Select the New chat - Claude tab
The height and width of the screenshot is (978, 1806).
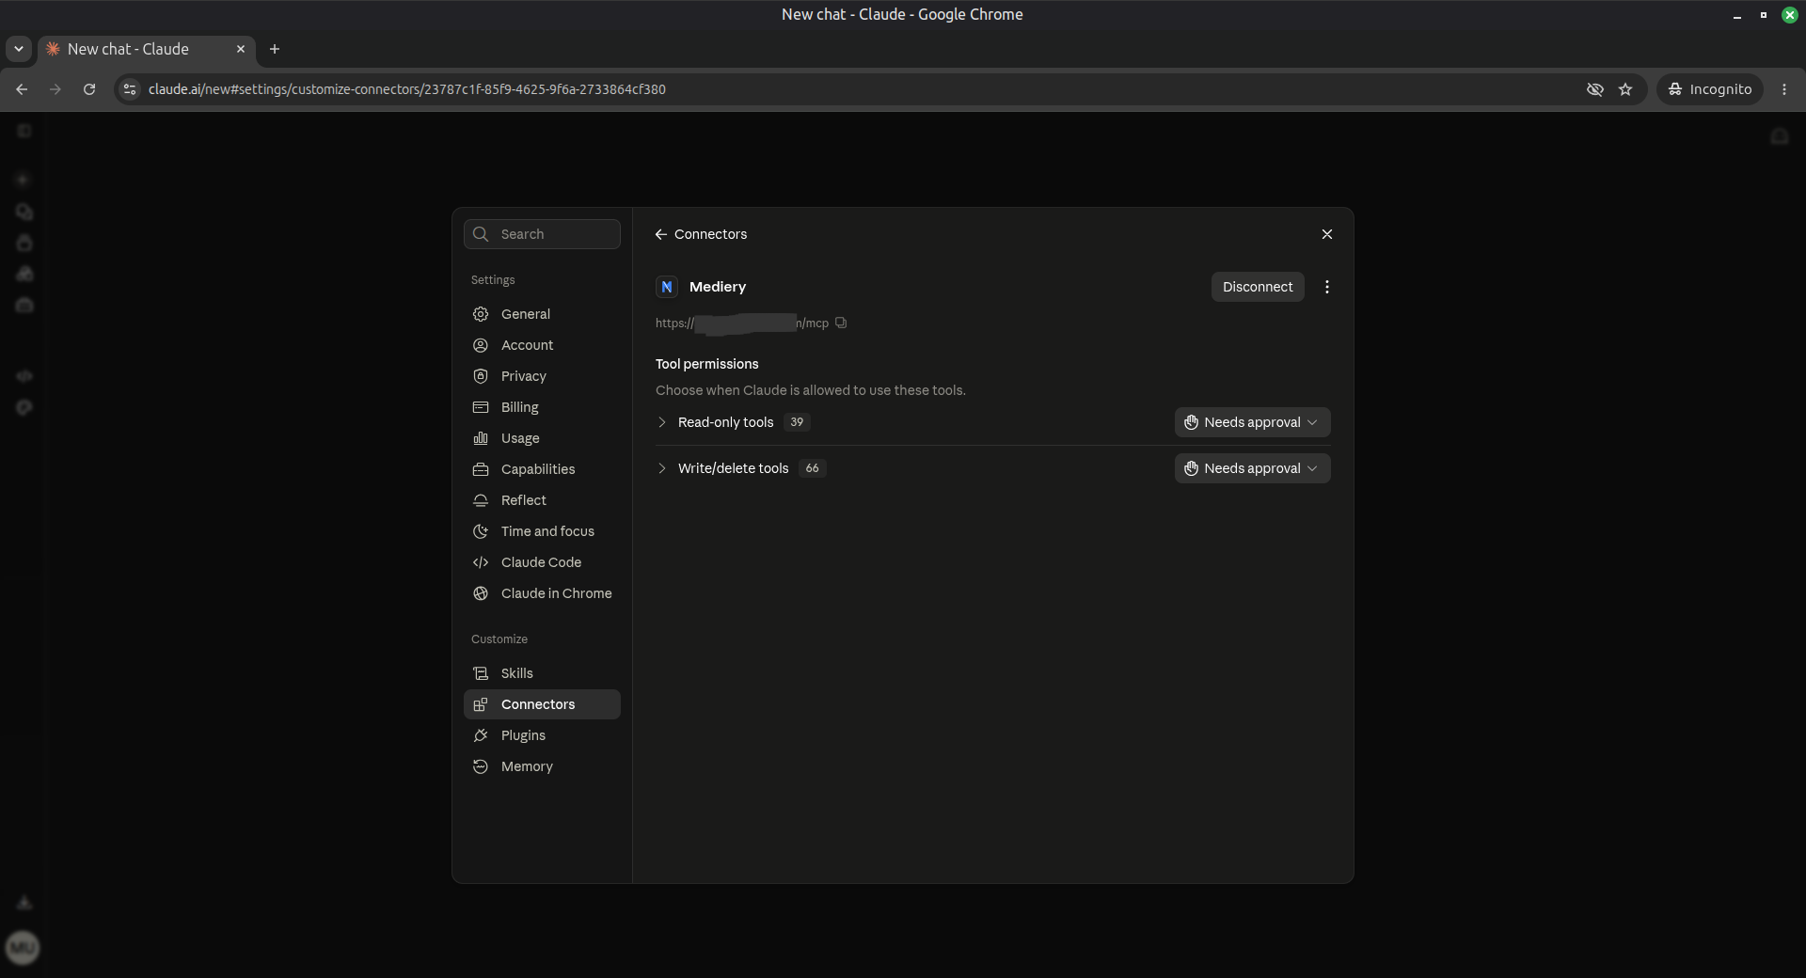pos(146,49)
